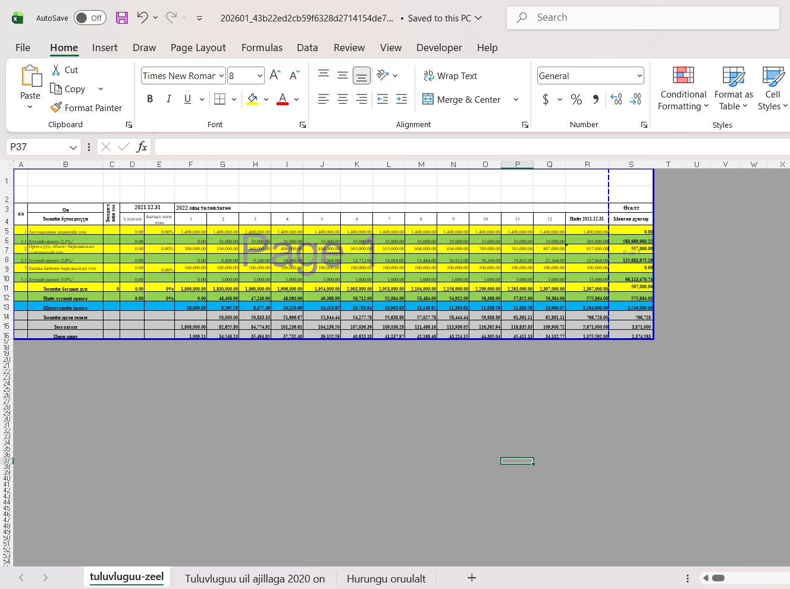Click the Increase Font Size icon
The height and width of the screenshot is (589, 790).
pos(275,75)
